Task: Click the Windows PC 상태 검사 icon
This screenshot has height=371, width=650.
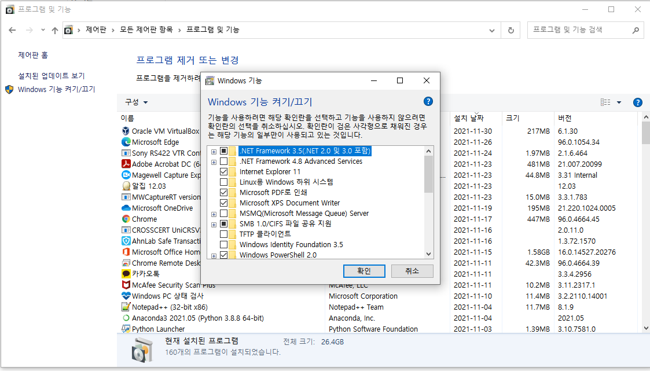Action: point(126,296)
